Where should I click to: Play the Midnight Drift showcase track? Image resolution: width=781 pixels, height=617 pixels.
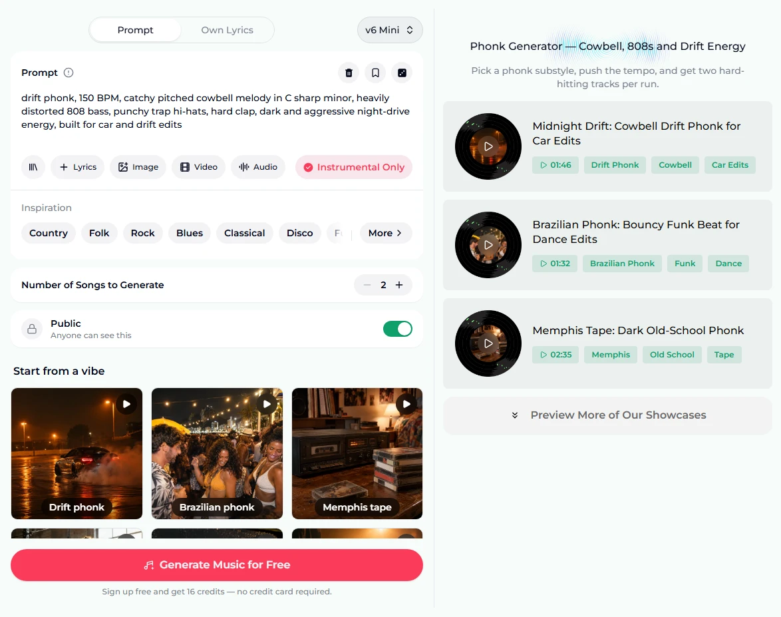[488, 146]
